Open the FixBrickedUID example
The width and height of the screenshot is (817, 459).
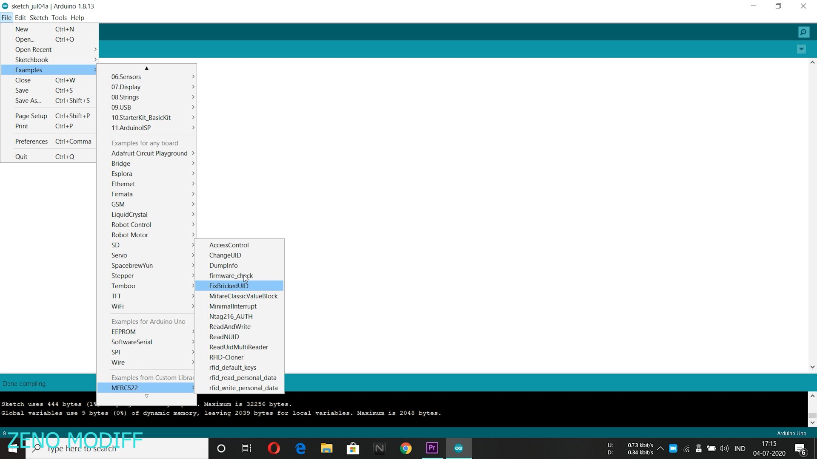click(x=240, y=286)
